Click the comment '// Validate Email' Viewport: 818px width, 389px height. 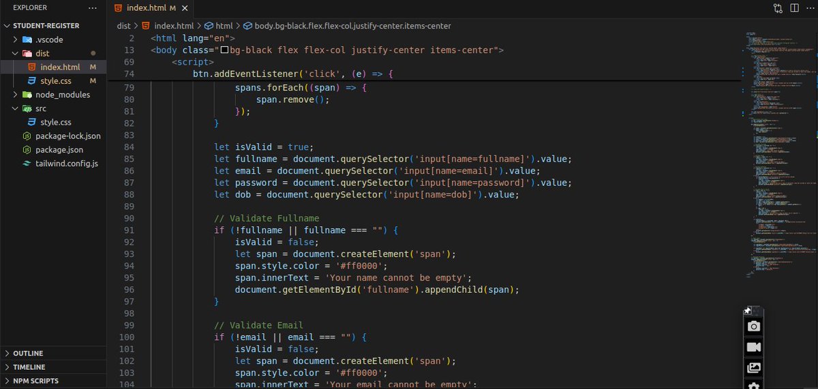click(259, 325)
